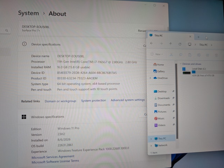
Task: Click the pin icon beside Videos
Action: [x=174, y=124]
